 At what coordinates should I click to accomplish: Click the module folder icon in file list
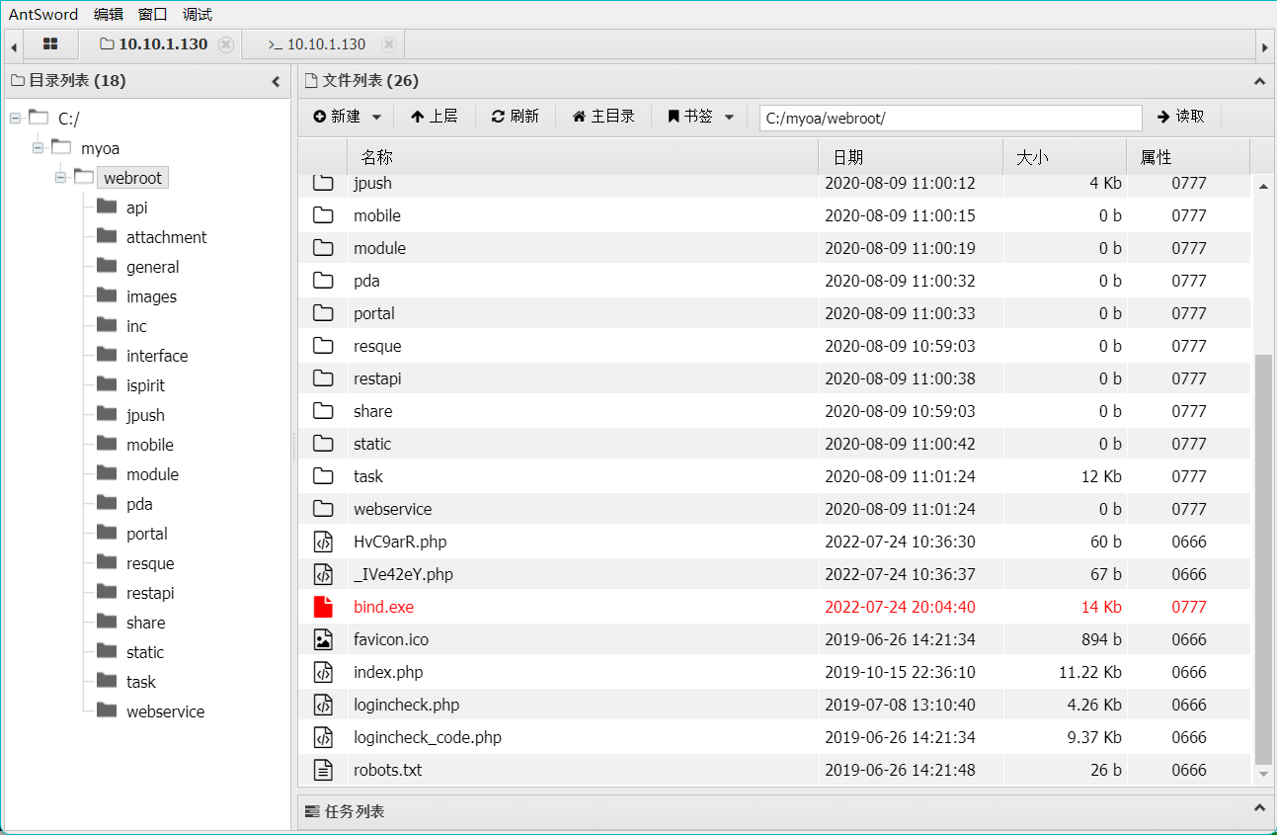click(x=323, y=248)
